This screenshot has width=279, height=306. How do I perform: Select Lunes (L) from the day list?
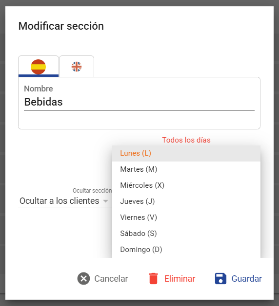coord(186,153)
